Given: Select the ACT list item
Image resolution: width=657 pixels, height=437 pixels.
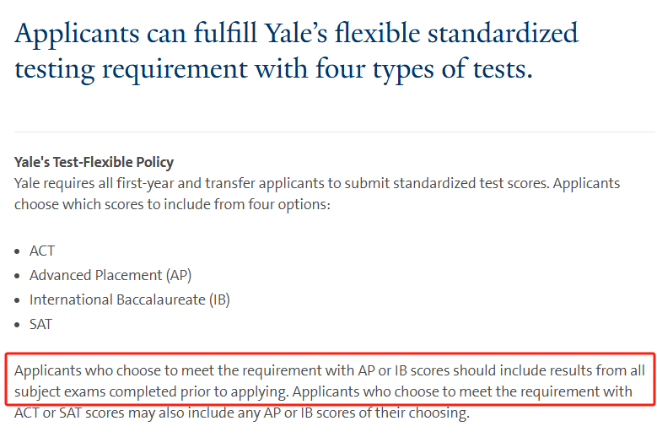Looking at the screenshot, I should pyautogui.click(x=42, y=251).
